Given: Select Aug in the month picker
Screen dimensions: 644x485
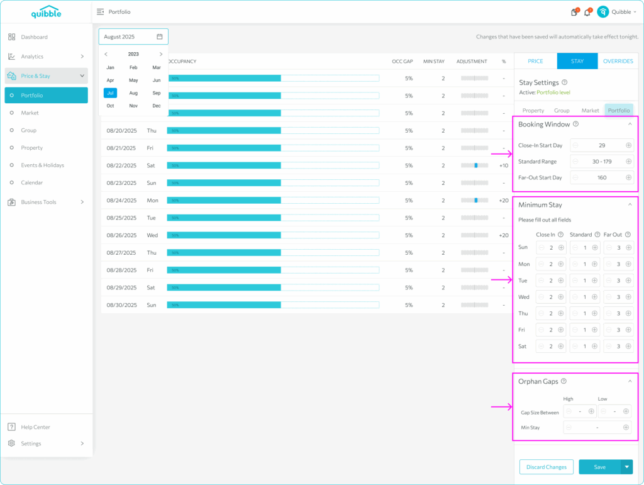Looking at the screenshot, I should pos(133,93).
